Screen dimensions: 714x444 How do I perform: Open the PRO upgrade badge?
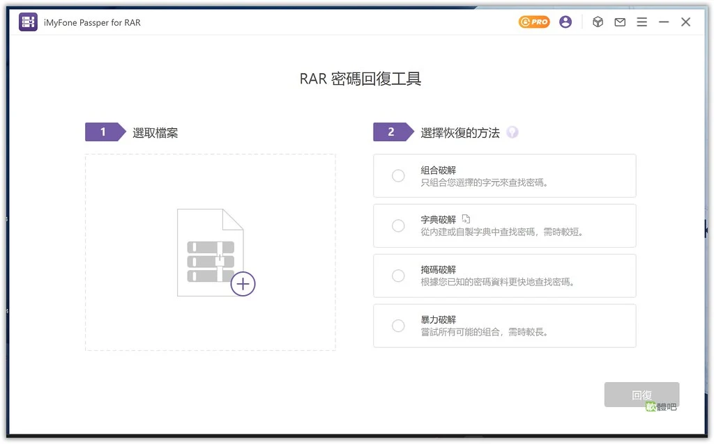pyautogui.click(x=534, y=22)
